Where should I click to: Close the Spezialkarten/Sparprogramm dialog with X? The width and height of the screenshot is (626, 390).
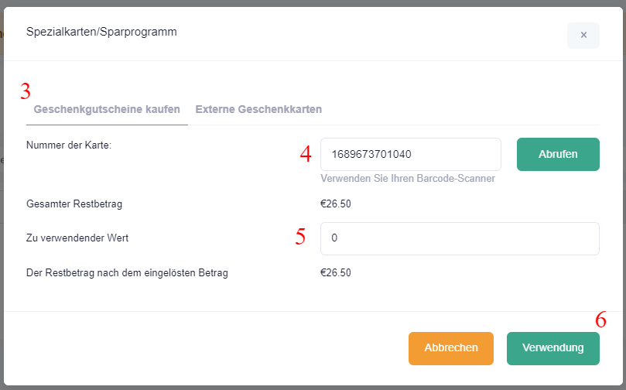point(583,36)
